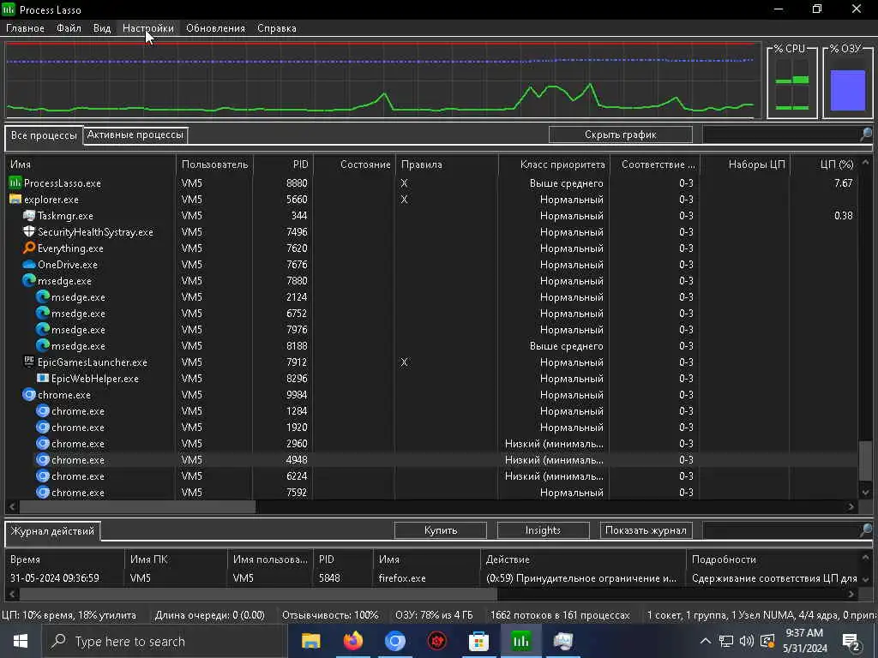Image resolution: width=878 pixels, height=658 pixels.
Task: Sort by the PID column header
Action: (283, 164)
